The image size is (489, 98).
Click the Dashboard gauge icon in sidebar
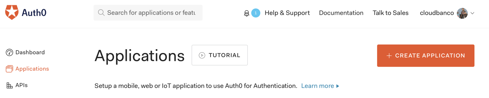9,52
